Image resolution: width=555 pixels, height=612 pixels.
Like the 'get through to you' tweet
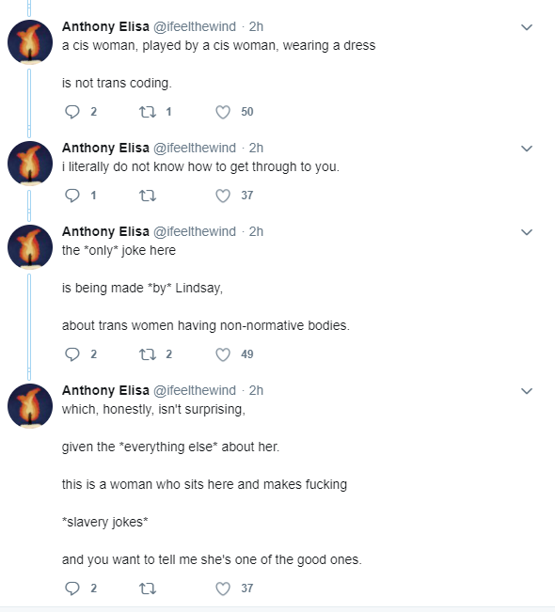click(223, 196)
